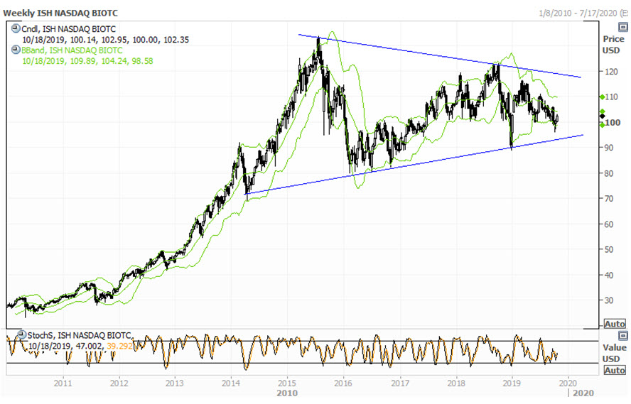The width and height of the screenshot is (631, 404).
Task: Click the 2011 year label on time axis
Action: (63, 383)
